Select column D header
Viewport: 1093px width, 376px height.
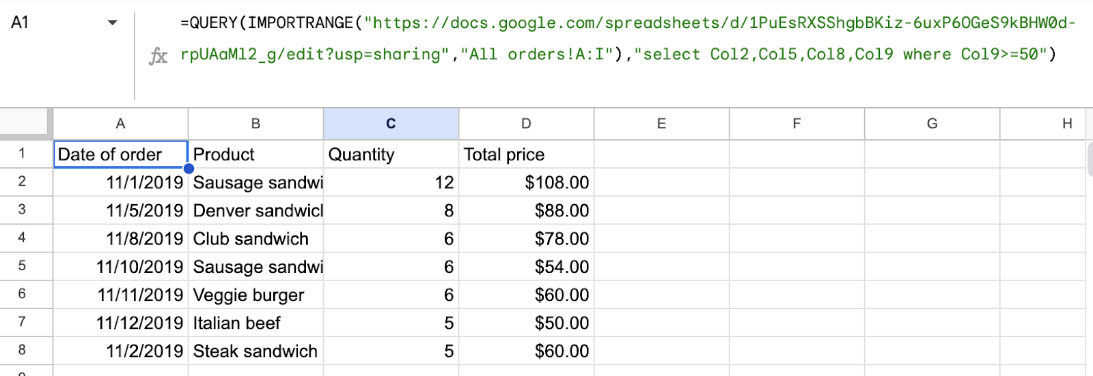pyautogui.click(x=526, y=124)
